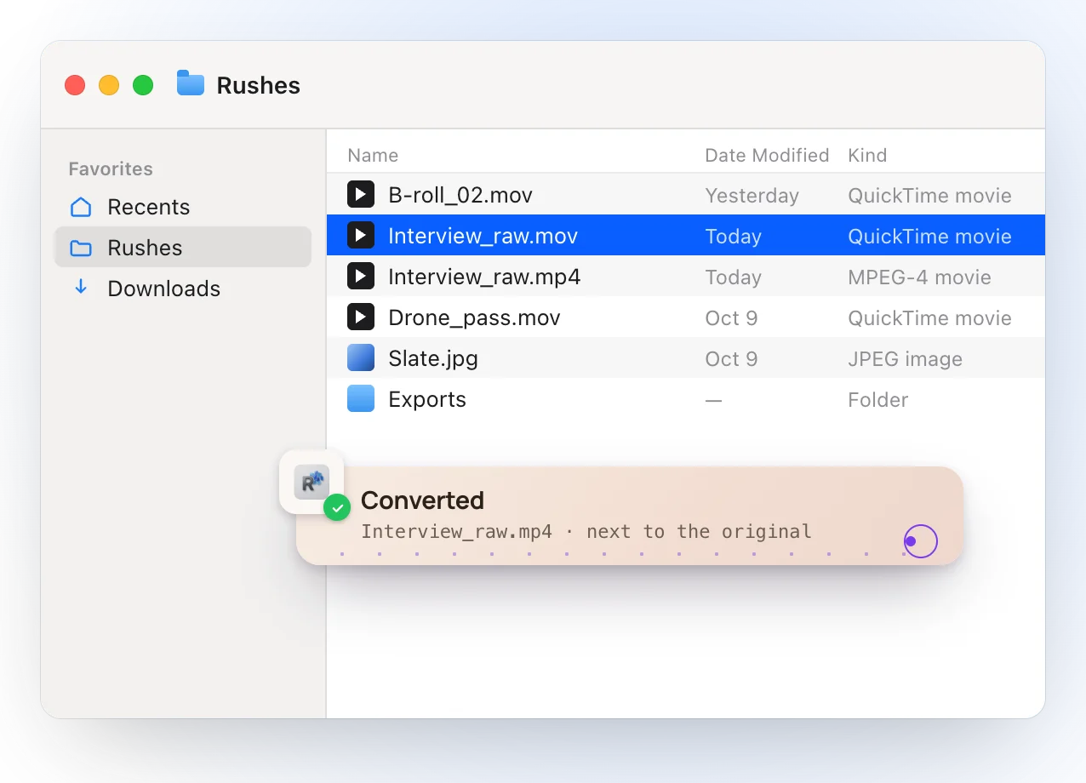Click QuickTime movie kind of Interview_raw.mov
This screenshot has height=783, width=1086.
929,236
